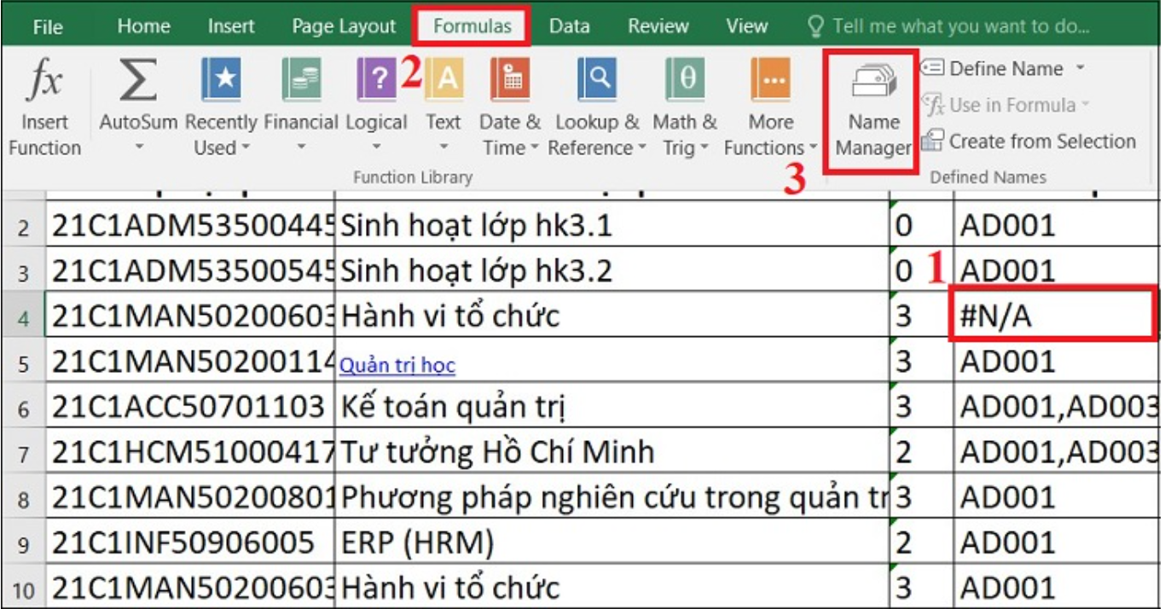Expand the Lookup & Reference dropdown arrow
Image resolution: width=1165 pixels, height=609 pixels.
click(x=640, y=148)
